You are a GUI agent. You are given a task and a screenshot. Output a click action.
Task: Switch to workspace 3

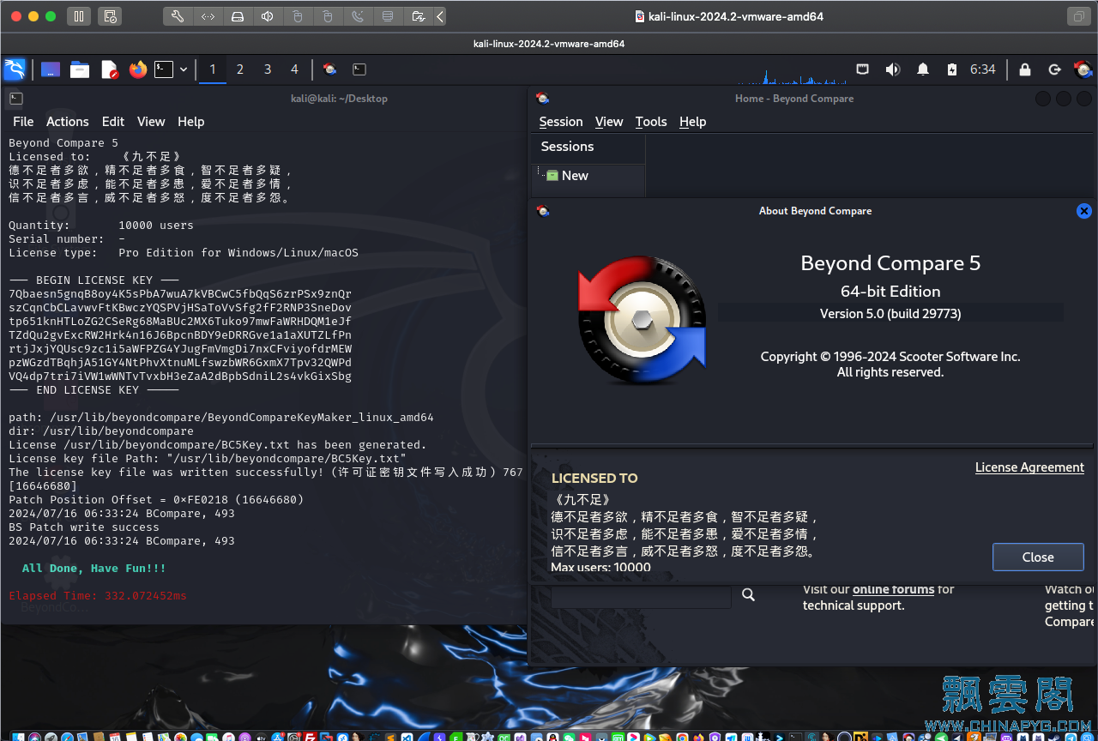(x=268, y=69)
